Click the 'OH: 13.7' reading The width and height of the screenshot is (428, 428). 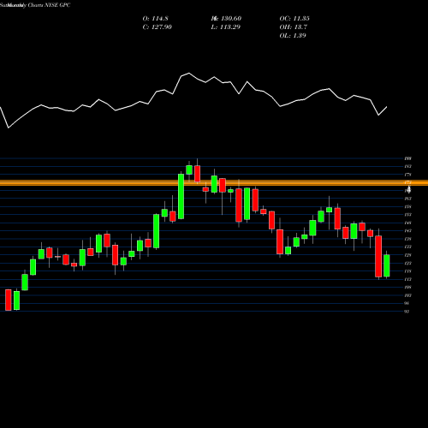[x=294, y=27]
